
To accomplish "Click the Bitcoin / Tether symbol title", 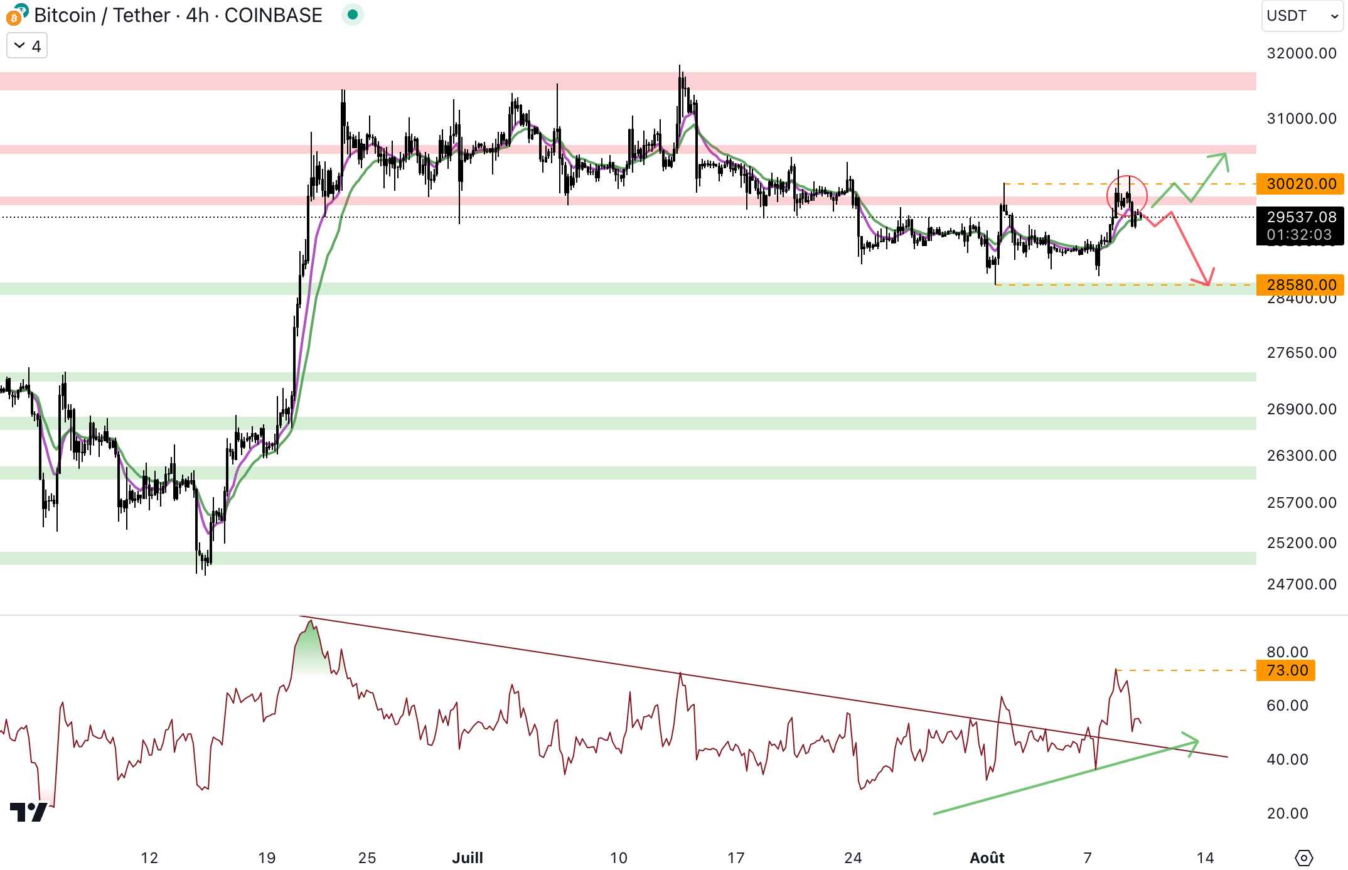I will pos(102,15).
